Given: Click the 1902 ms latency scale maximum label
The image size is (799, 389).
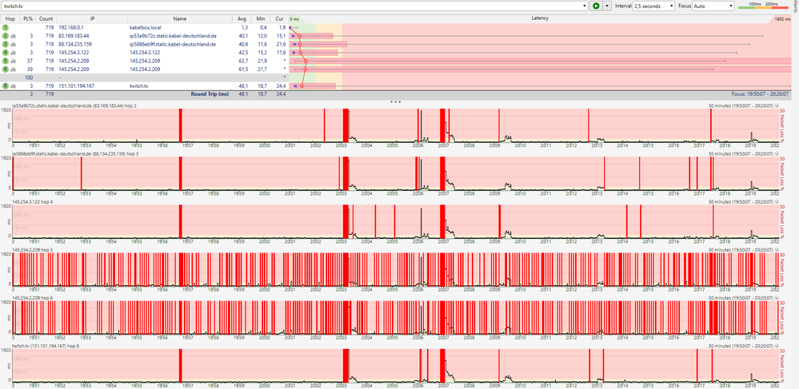Looking at the screenshot, I should tap(781, 19).
